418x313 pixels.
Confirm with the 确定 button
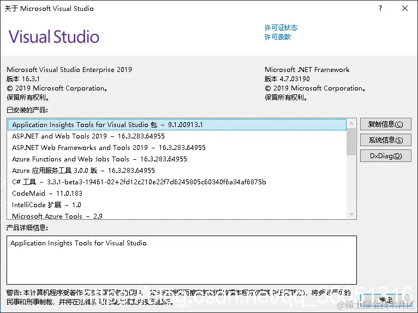(385, 300)
